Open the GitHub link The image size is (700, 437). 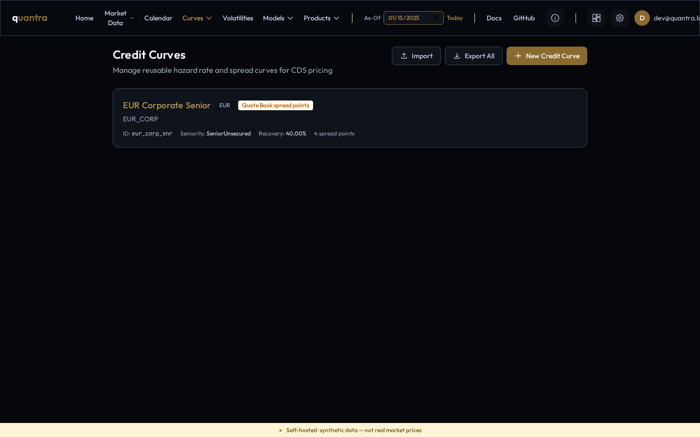point(524,18)
